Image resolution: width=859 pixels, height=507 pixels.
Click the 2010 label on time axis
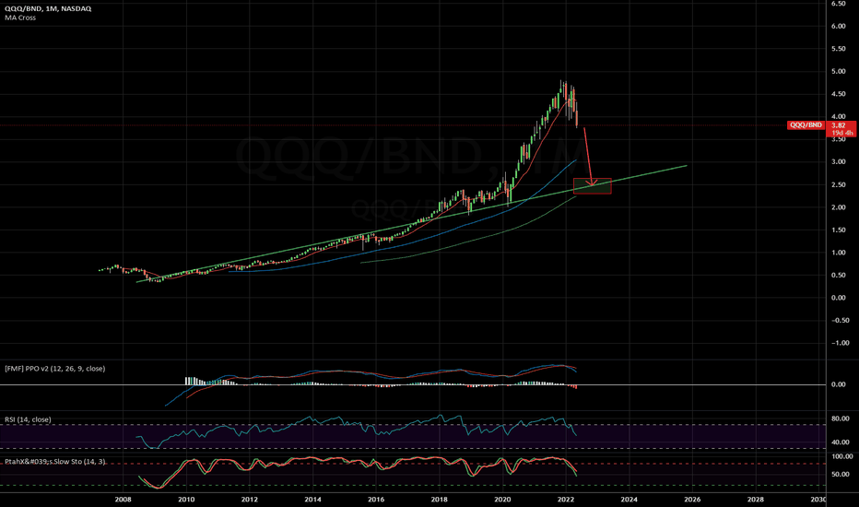point(186,500)
